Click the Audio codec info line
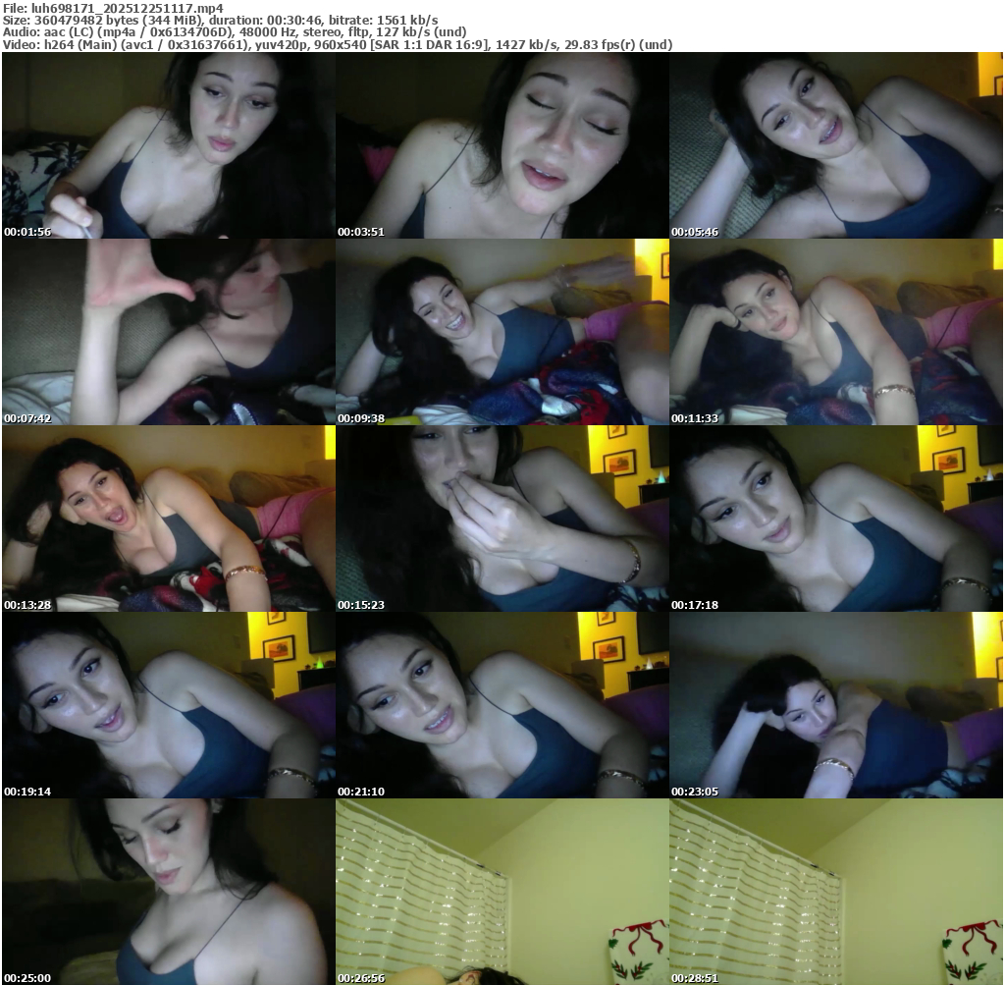1005x985 pixels. coord(235,32)
